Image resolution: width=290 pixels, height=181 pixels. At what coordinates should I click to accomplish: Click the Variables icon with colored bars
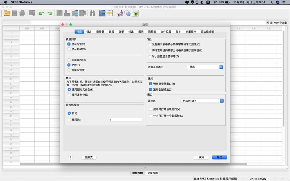(75, 13)
